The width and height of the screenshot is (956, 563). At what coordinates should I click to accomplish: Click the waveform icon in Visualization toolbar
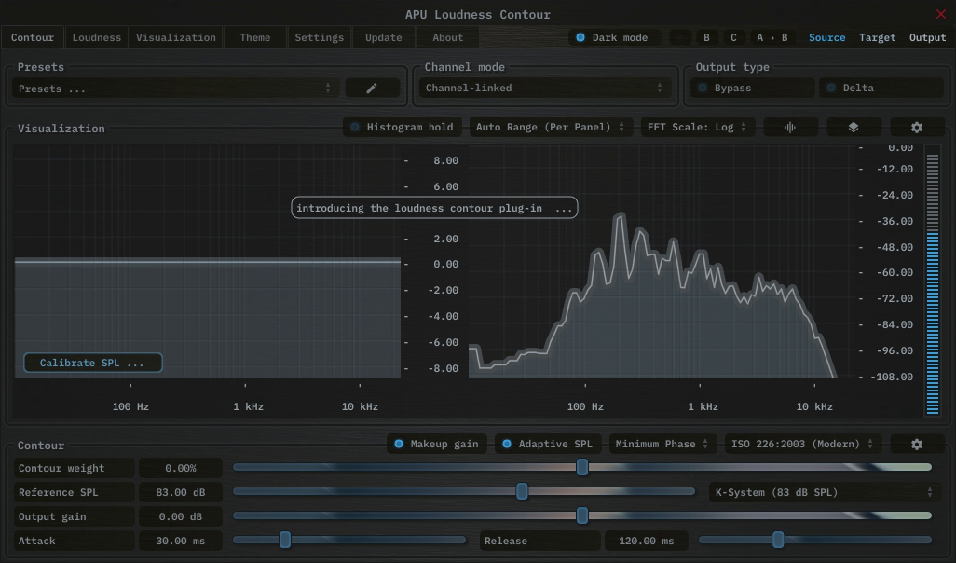pyautogui.click(x=790, y=127)
